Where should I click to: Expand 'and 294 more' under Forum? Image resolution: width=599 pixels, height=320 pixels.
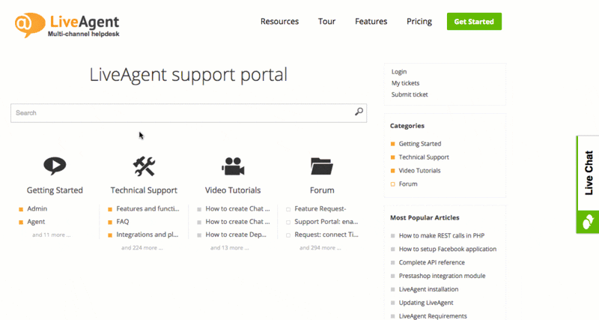(320, 247)
